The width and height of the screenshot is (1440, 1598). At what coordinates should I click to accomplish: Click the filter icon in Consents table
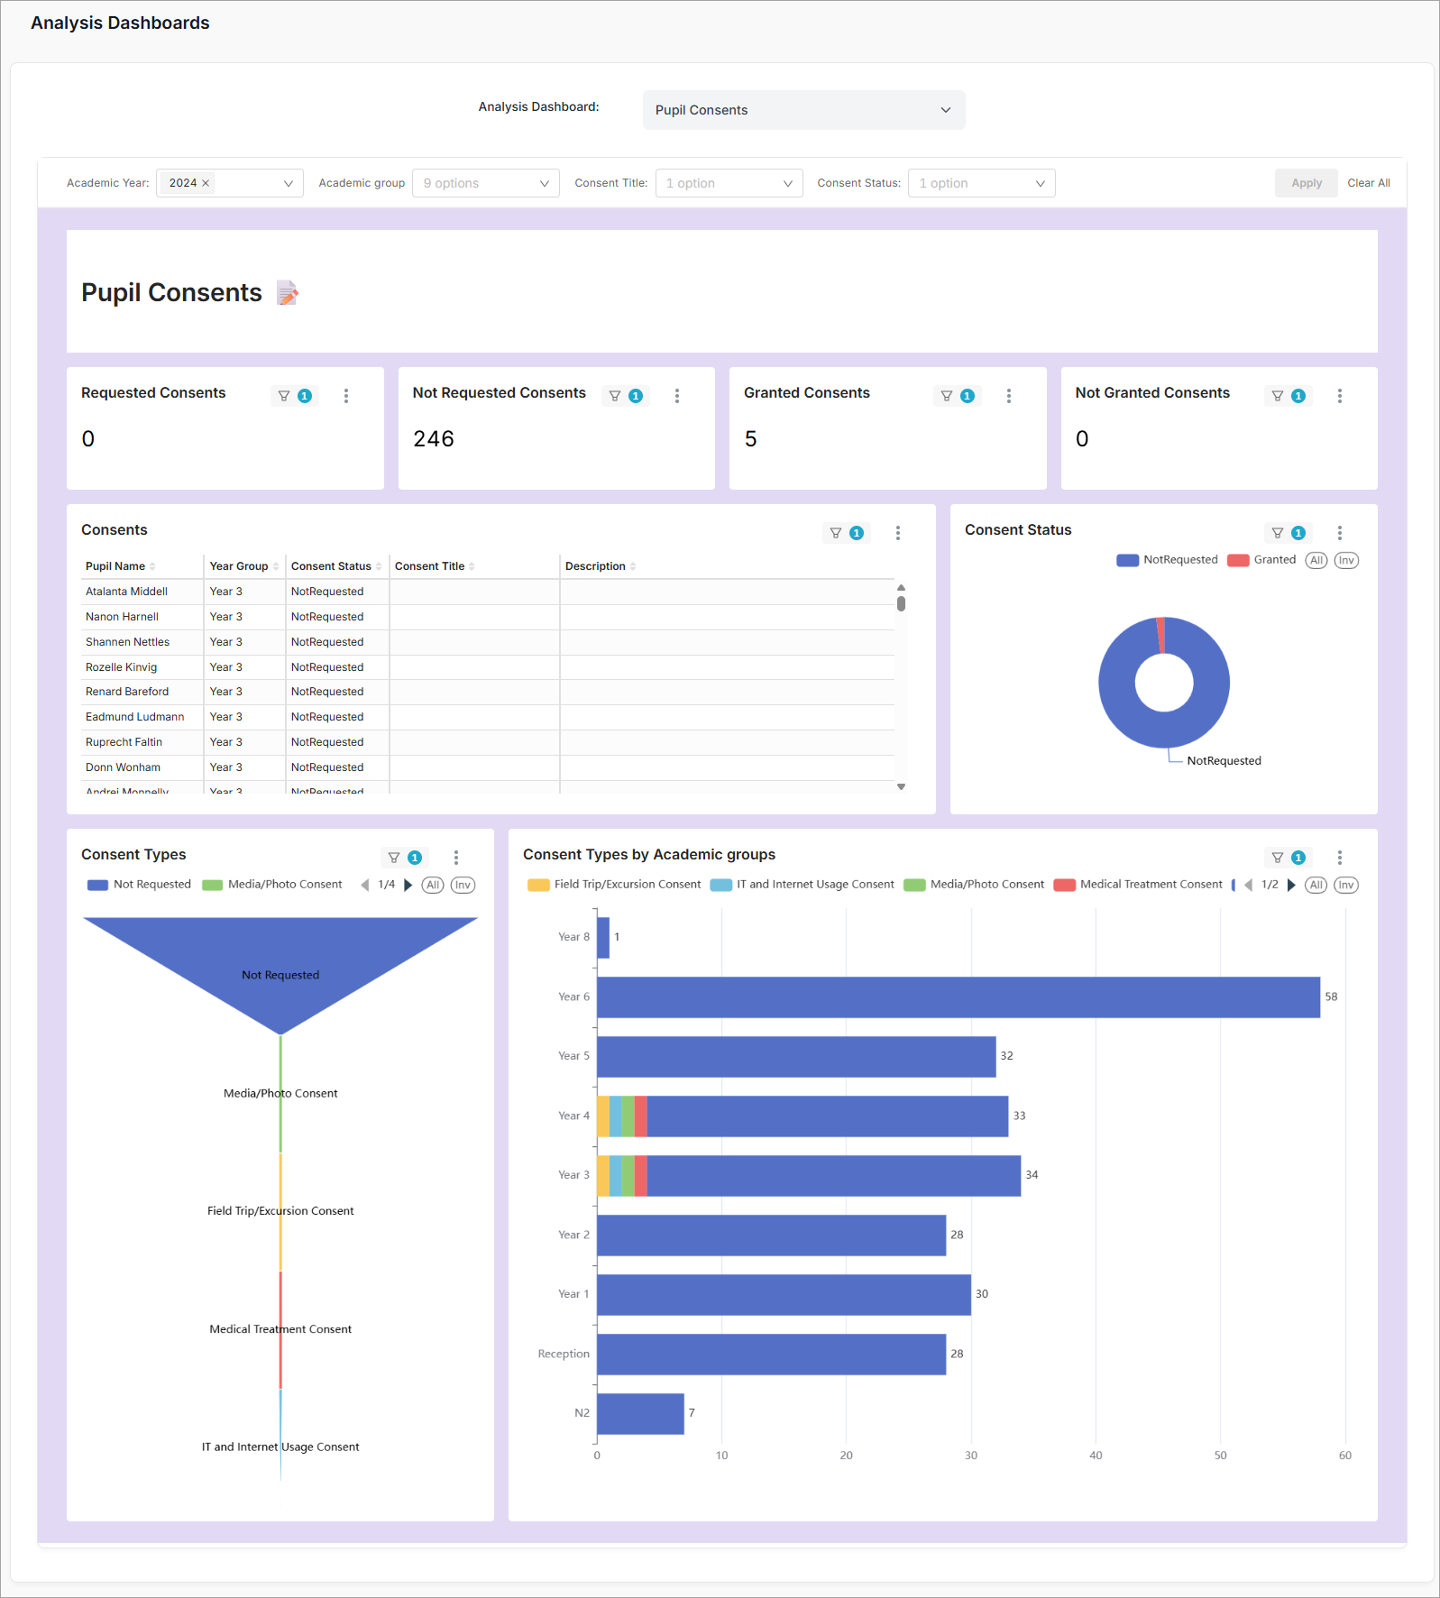(x=836, y=533)
